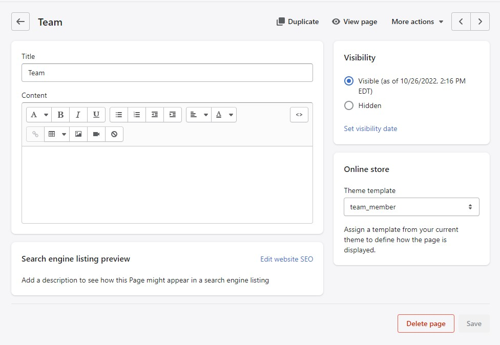Click the Edit website SEO link
The height and width of the screenshot is (345, 500).
pos(286,259)
